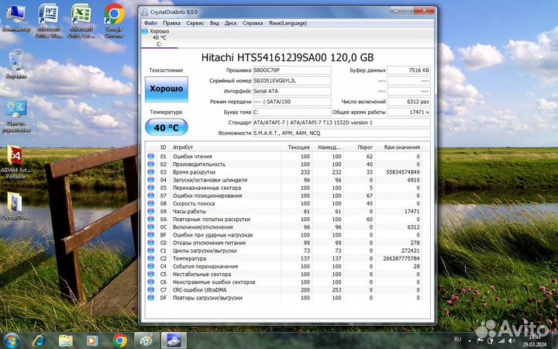Select the Повторные попытки раскрутки row
558x349 pixels.
284,219
